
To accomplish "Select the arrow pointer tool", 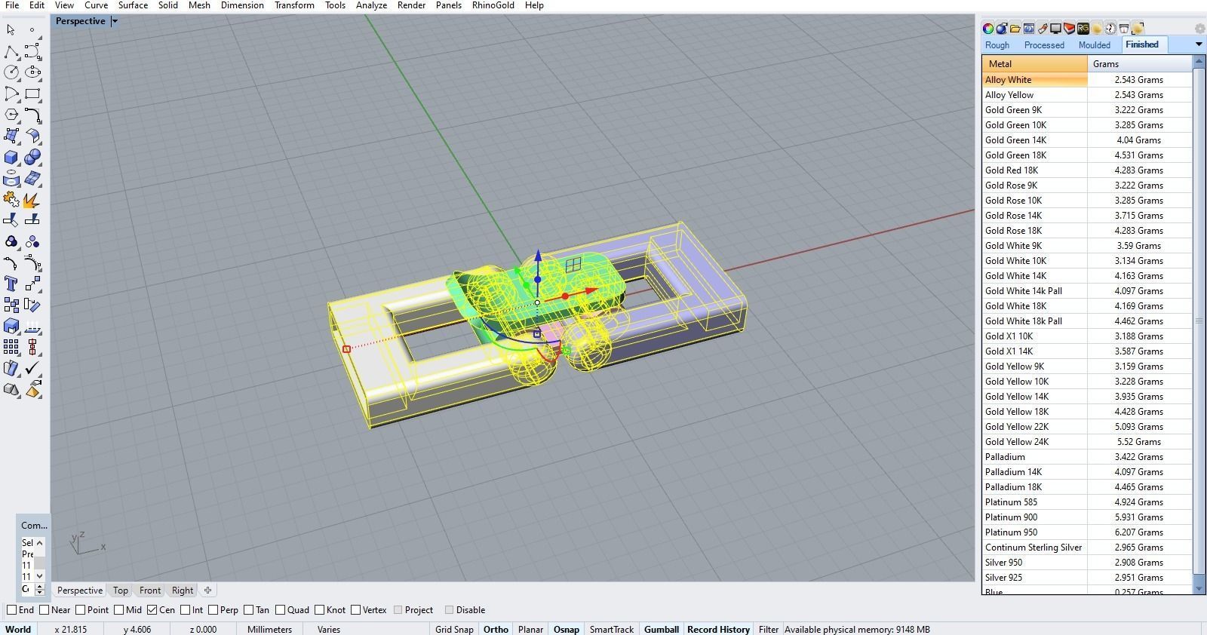I will (11, 30).
